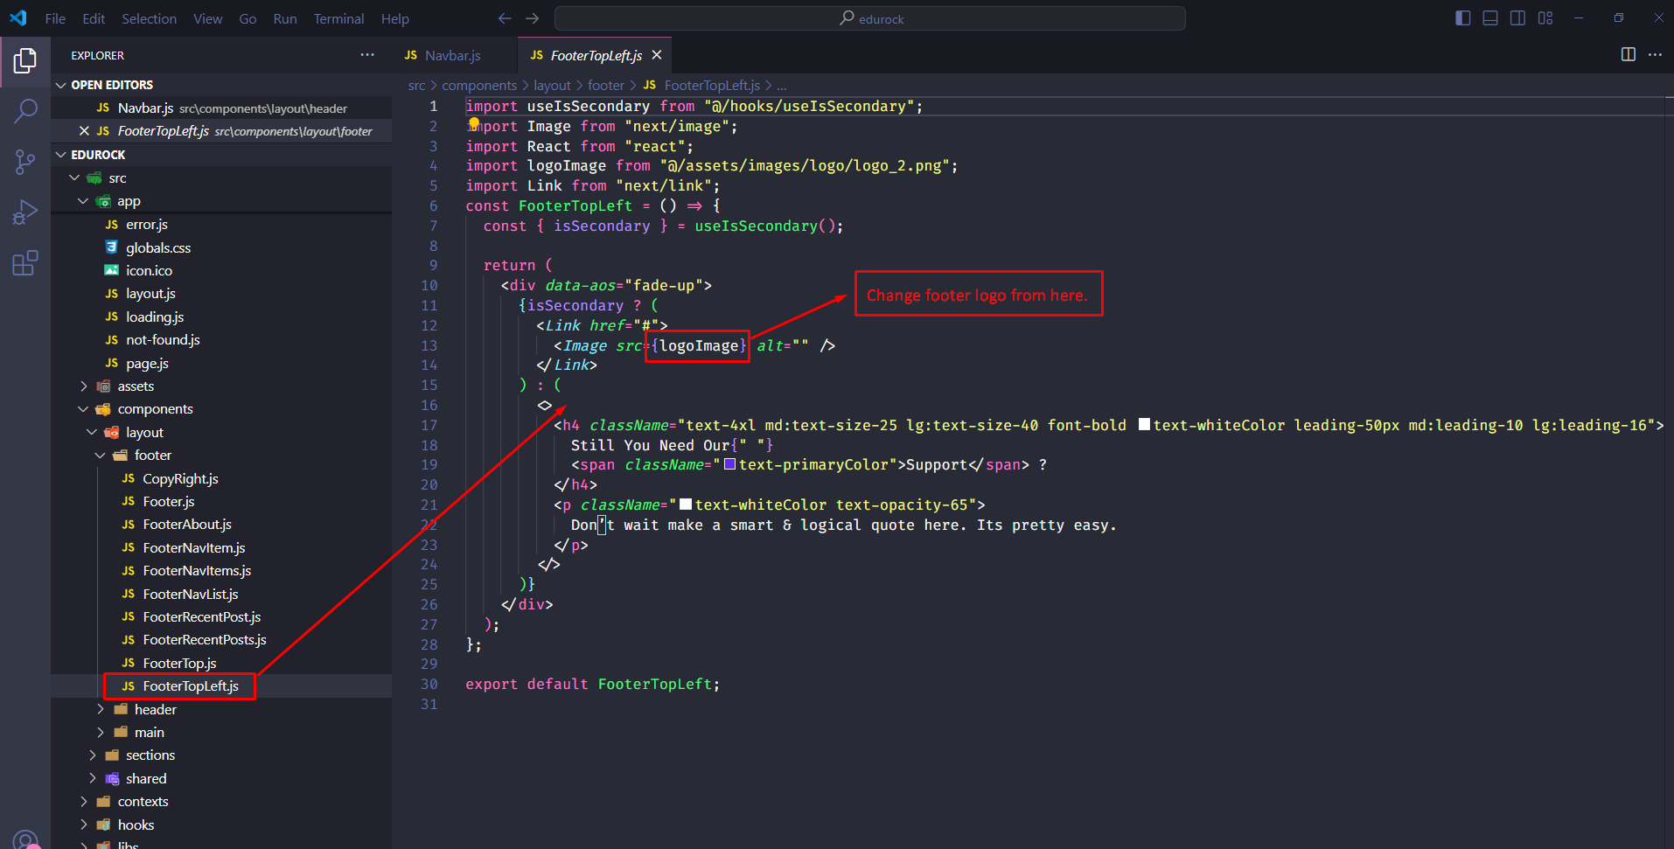
Task: Open the Help menu
Action: [395, 18]
